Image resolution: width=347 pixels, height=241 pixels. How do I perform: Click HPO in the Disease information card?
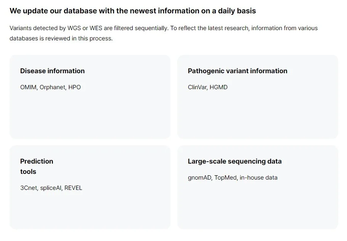[75, 87]
